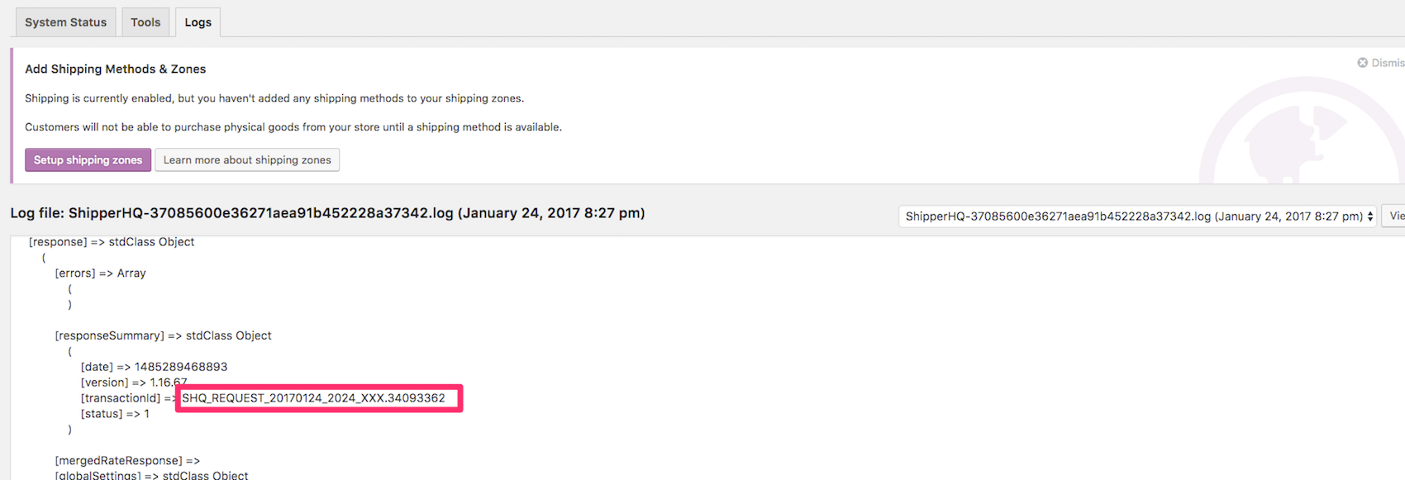This screenshot has width=1405, height=480.
Task: Select the Logs tab
Action: 198,22
